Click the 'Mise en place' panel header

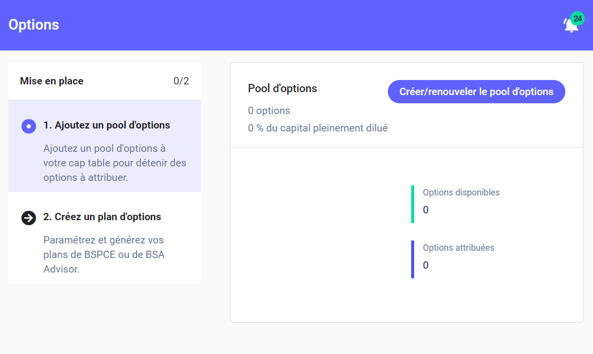pyautogui.click(x=52, y=81)
